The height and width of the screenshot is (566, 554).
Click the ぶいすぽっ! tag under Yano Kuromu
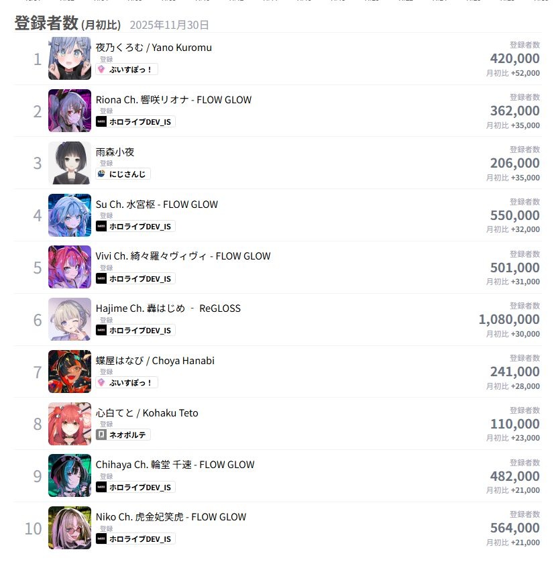click(127, 69)
